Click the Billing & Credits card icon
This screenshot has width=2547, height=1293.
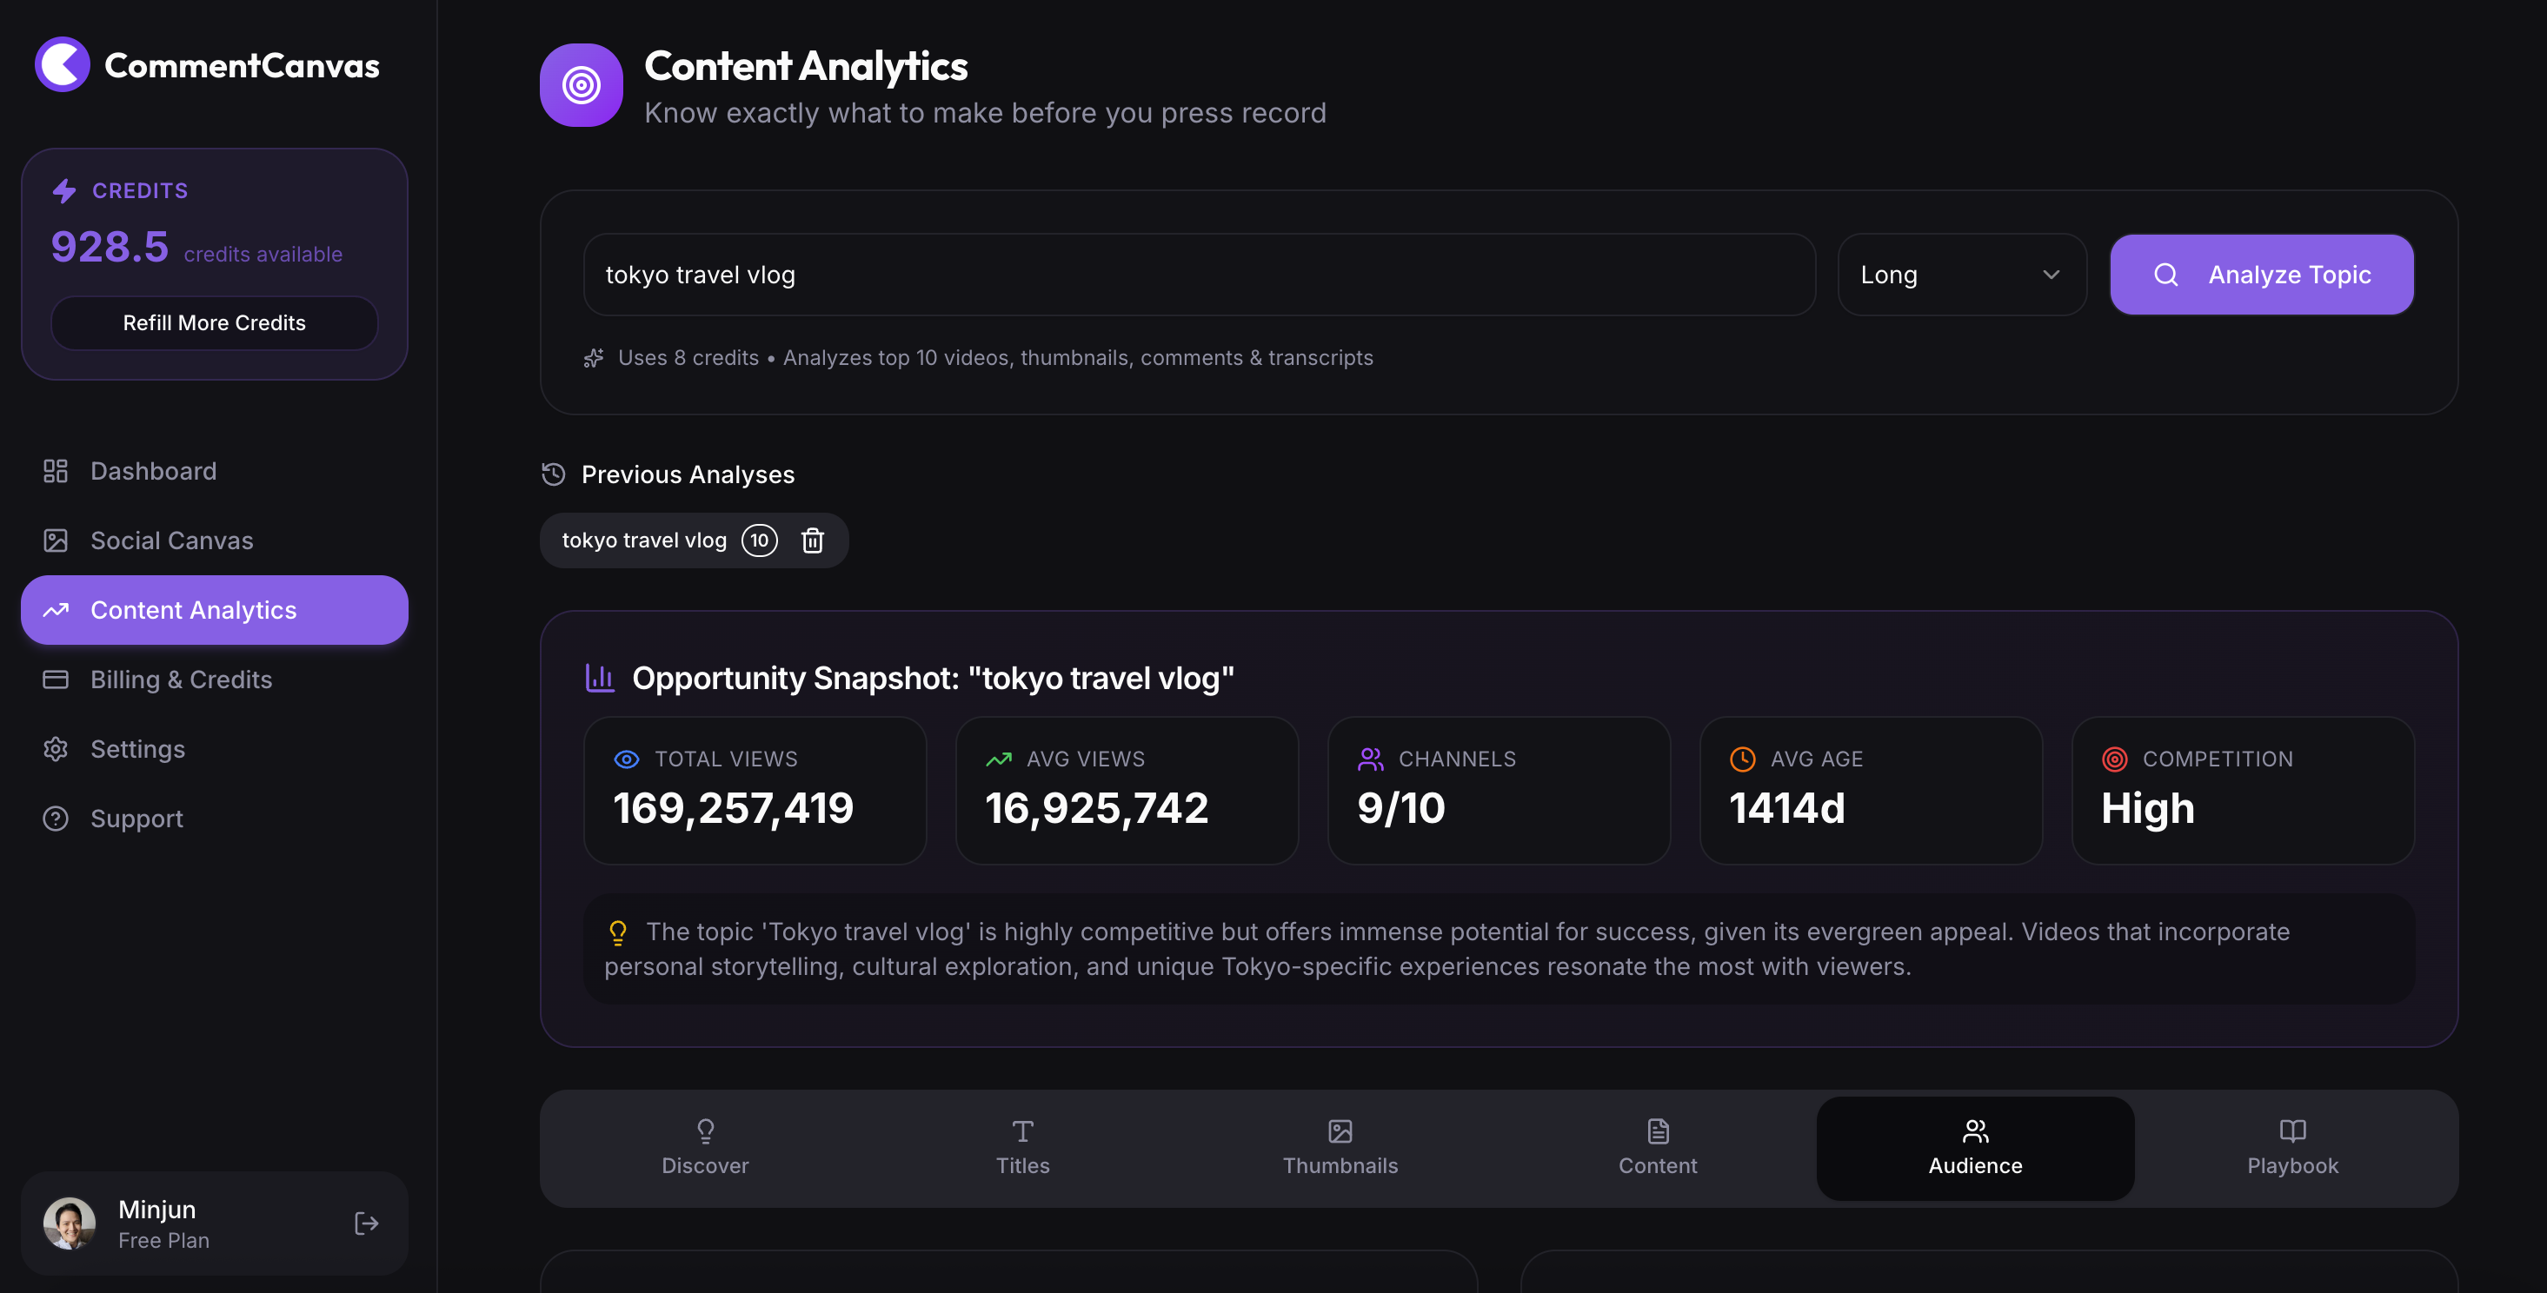pyautogui.click(x=56, y=680)
